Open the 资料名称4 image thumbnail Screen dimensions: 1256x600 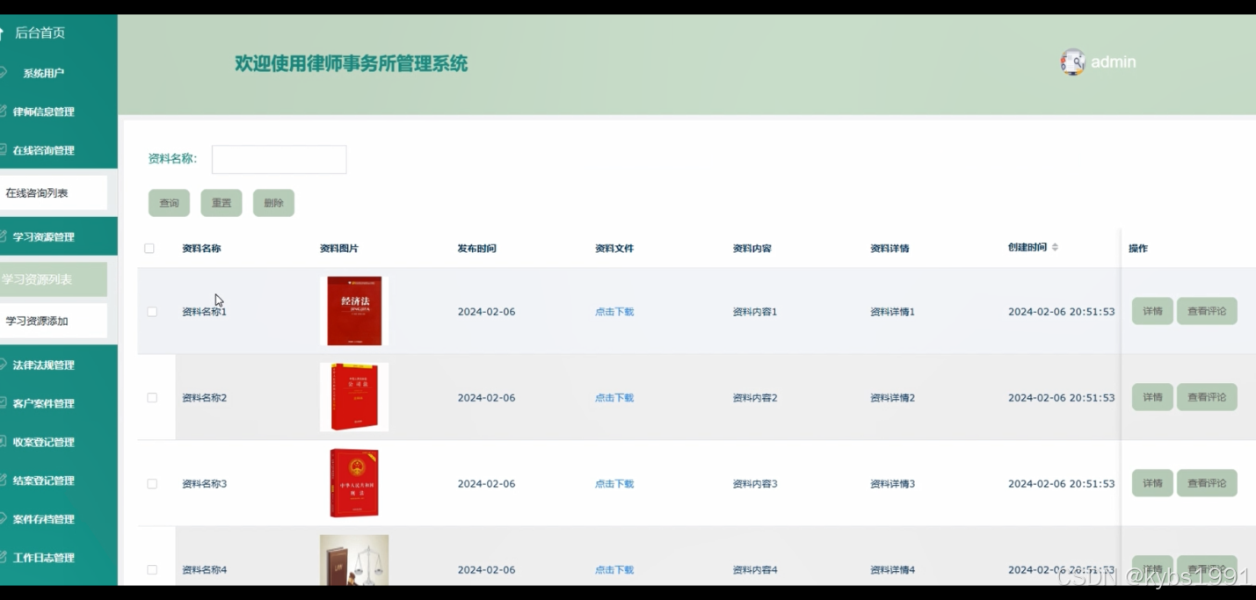click(x=354, y=560)
